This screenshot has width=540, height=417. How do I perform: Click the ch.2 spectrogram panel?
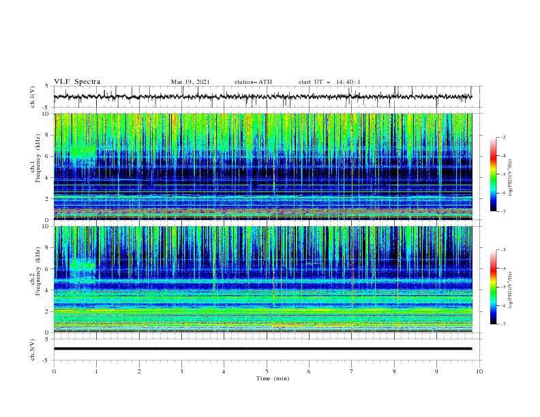pyautogui.click(x=263, y=279)
